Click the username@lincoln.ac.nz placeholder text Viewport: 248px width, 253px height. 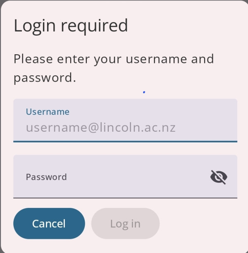(101, 128)
